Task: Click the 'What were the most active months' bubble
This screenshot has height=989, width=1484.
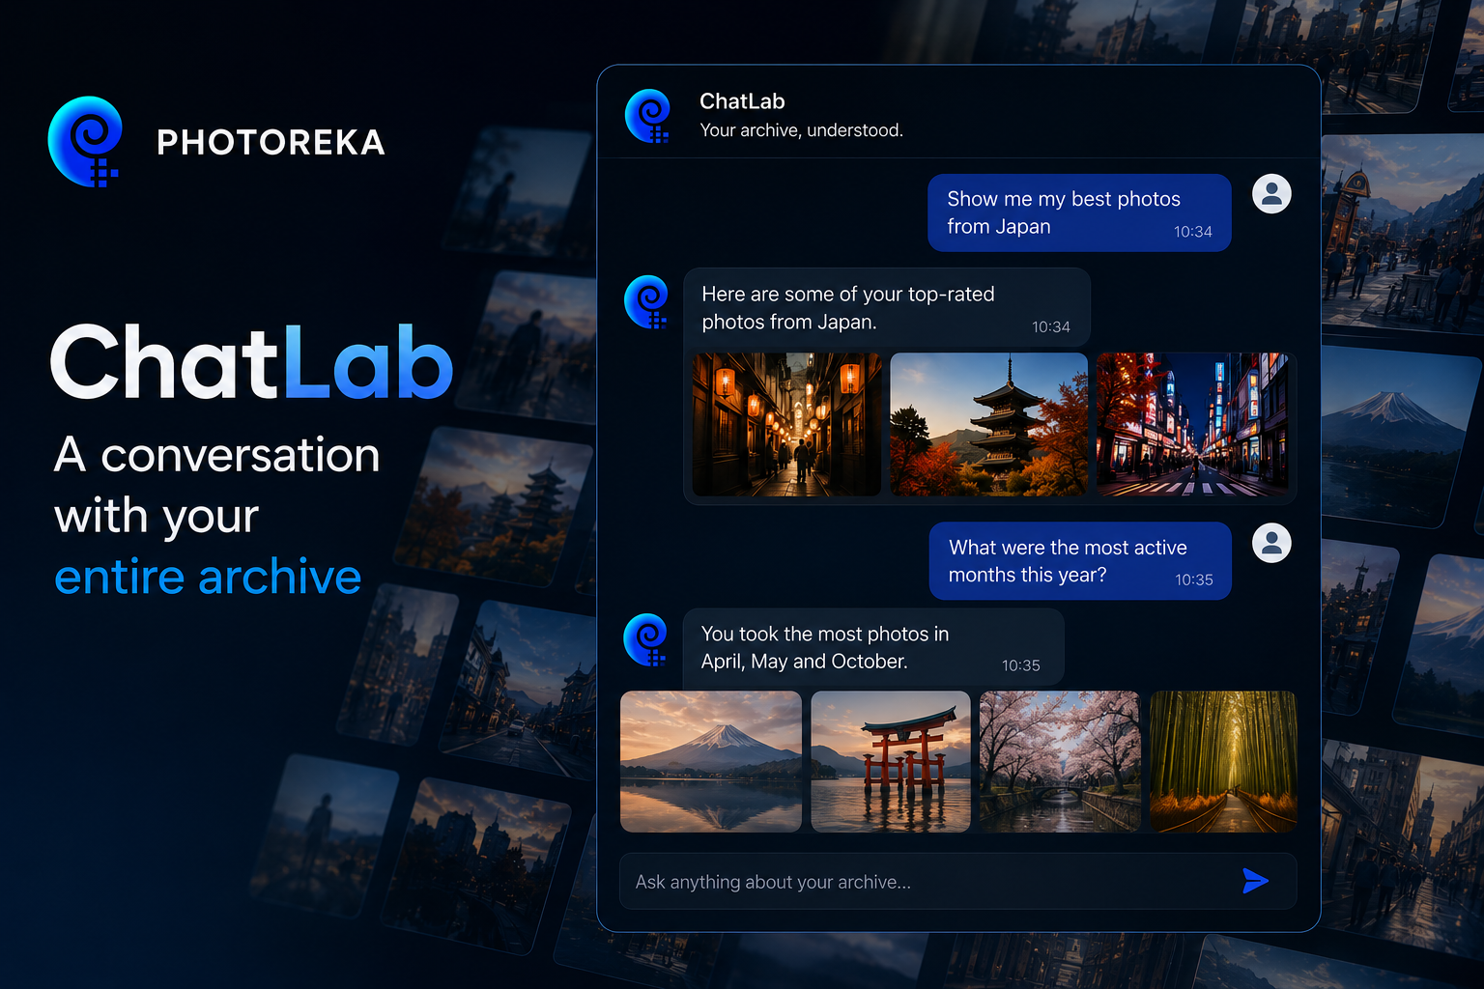Action: [x=1080, y=561]
